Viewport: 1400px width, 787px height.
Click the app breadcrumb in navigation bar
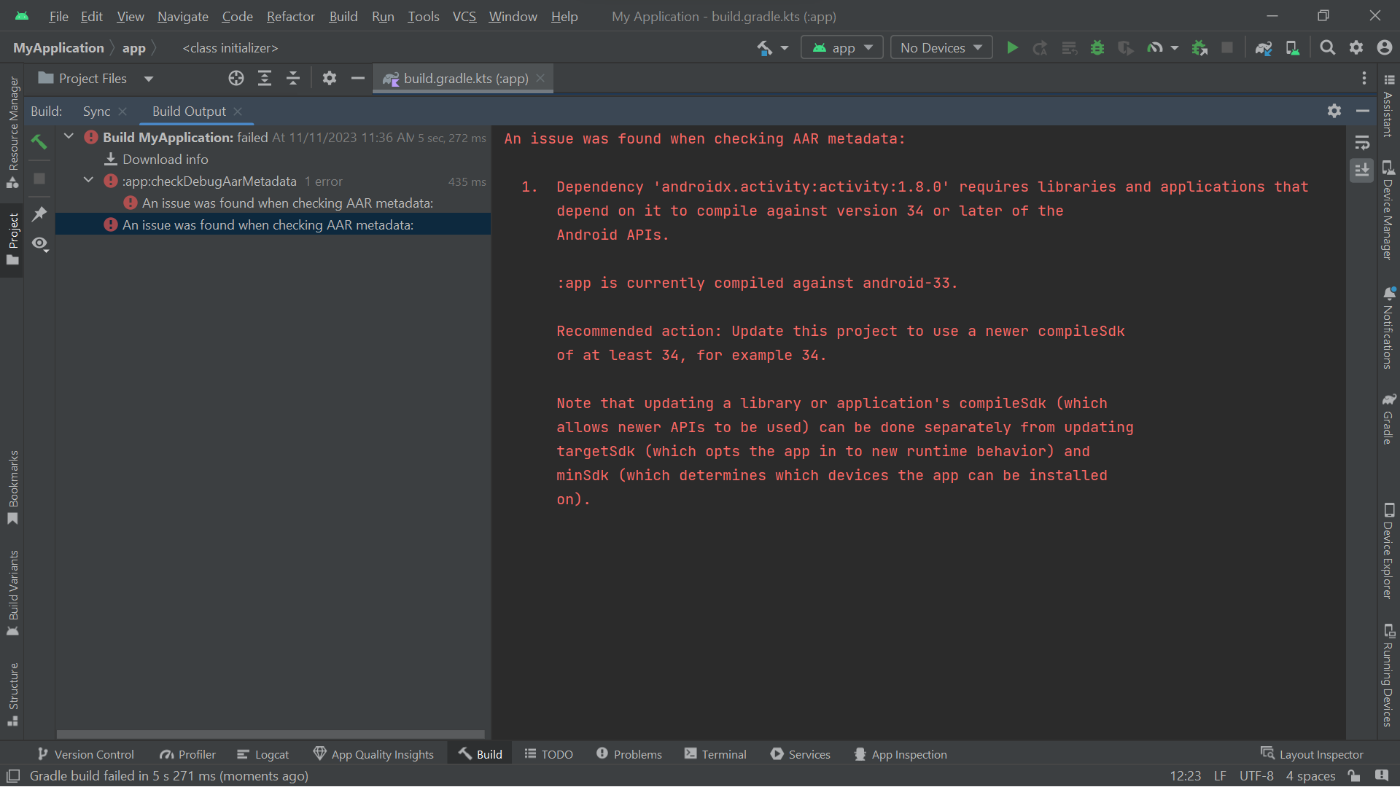point(133,48)
